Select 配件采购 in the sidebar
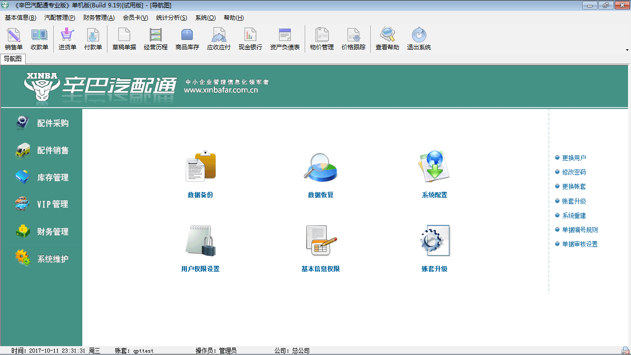The width and height of the screenshot is (631, 355). point(41,123)
